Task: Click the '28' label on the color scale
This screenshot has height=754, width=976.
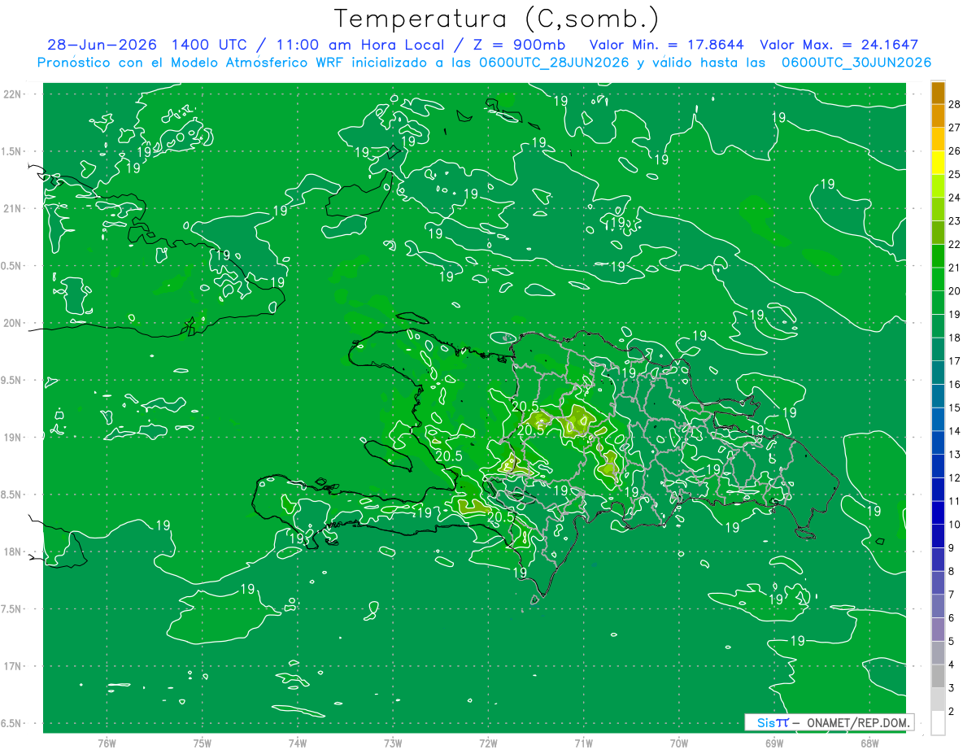Action: click(954, 103)
